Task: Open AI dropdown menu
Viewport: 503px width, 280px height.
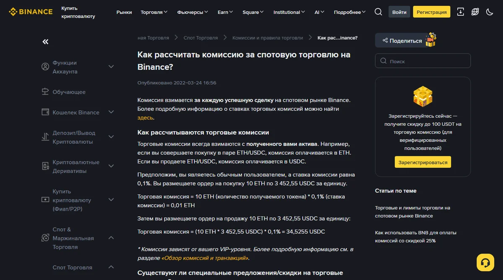Action: click(x=319, y=12)
